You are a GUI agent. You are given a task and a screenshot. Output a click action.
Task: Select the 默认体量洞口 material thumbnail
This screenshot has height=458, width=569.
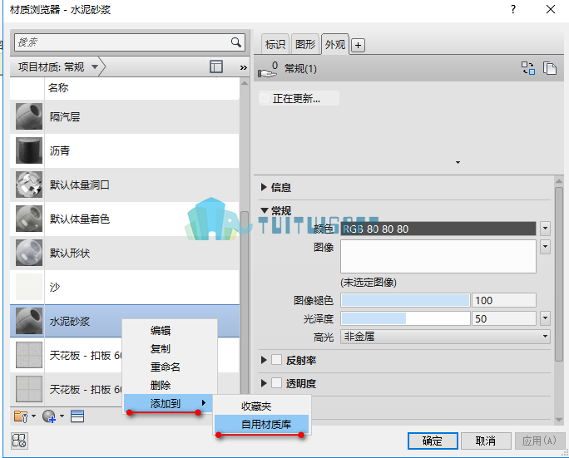29,185
